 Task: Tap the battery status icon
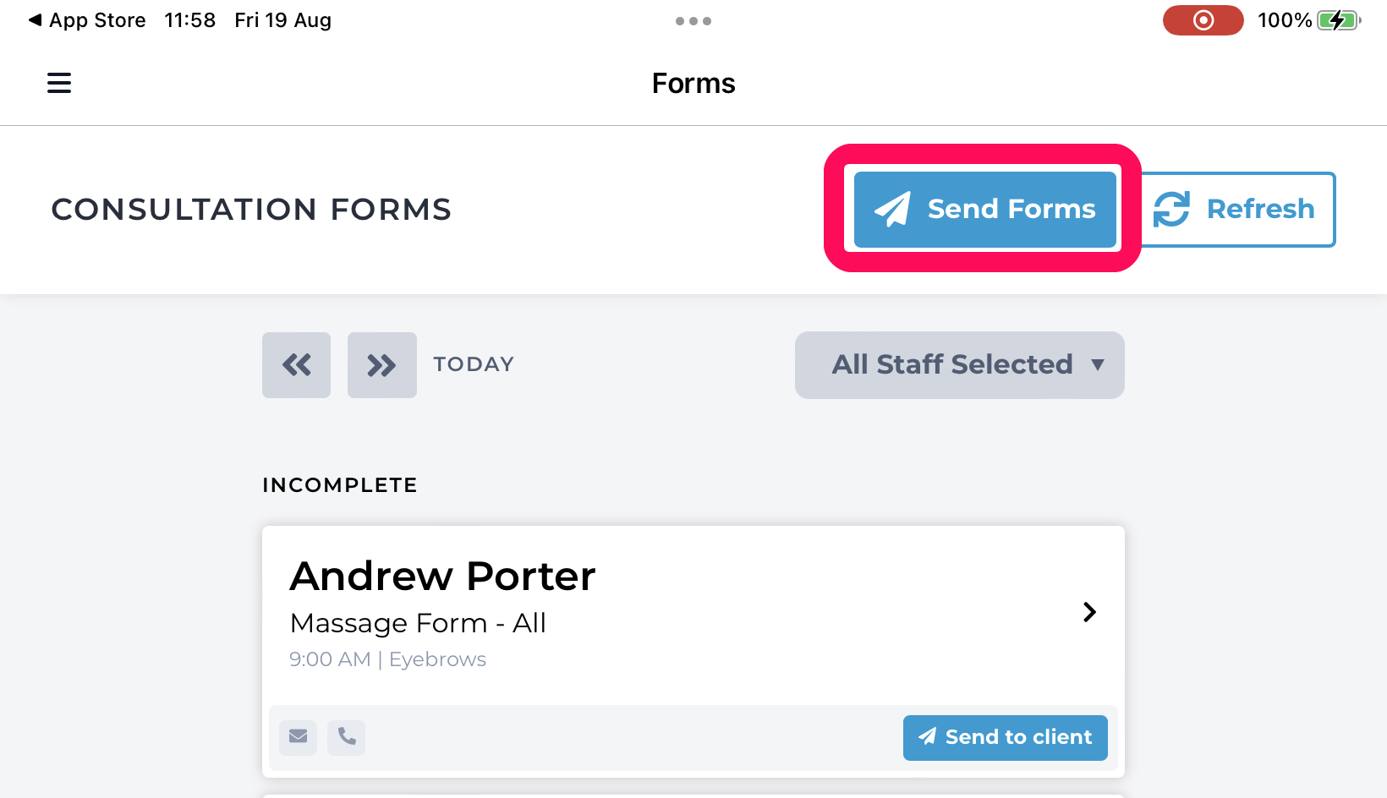click(x=1340, y=20)
